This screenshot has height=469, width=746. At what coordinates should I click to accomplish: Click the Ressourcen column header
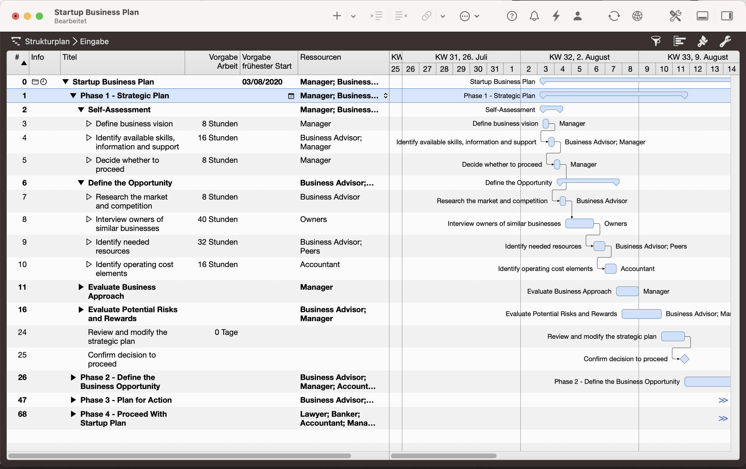pyautogui.click(x=320, y=57)
